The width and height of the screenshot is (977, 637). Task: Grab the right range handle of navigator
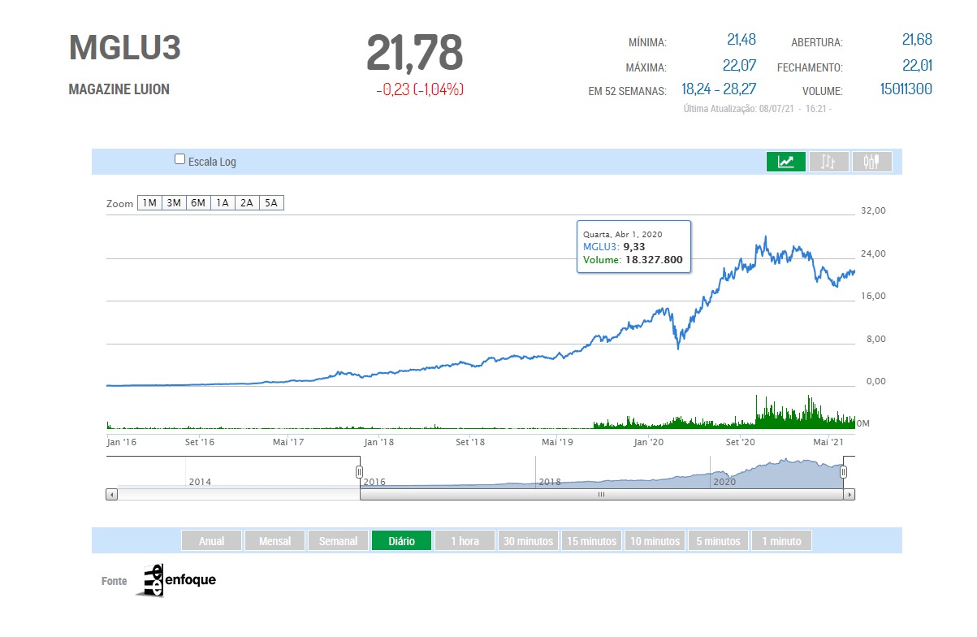(843, 472)
